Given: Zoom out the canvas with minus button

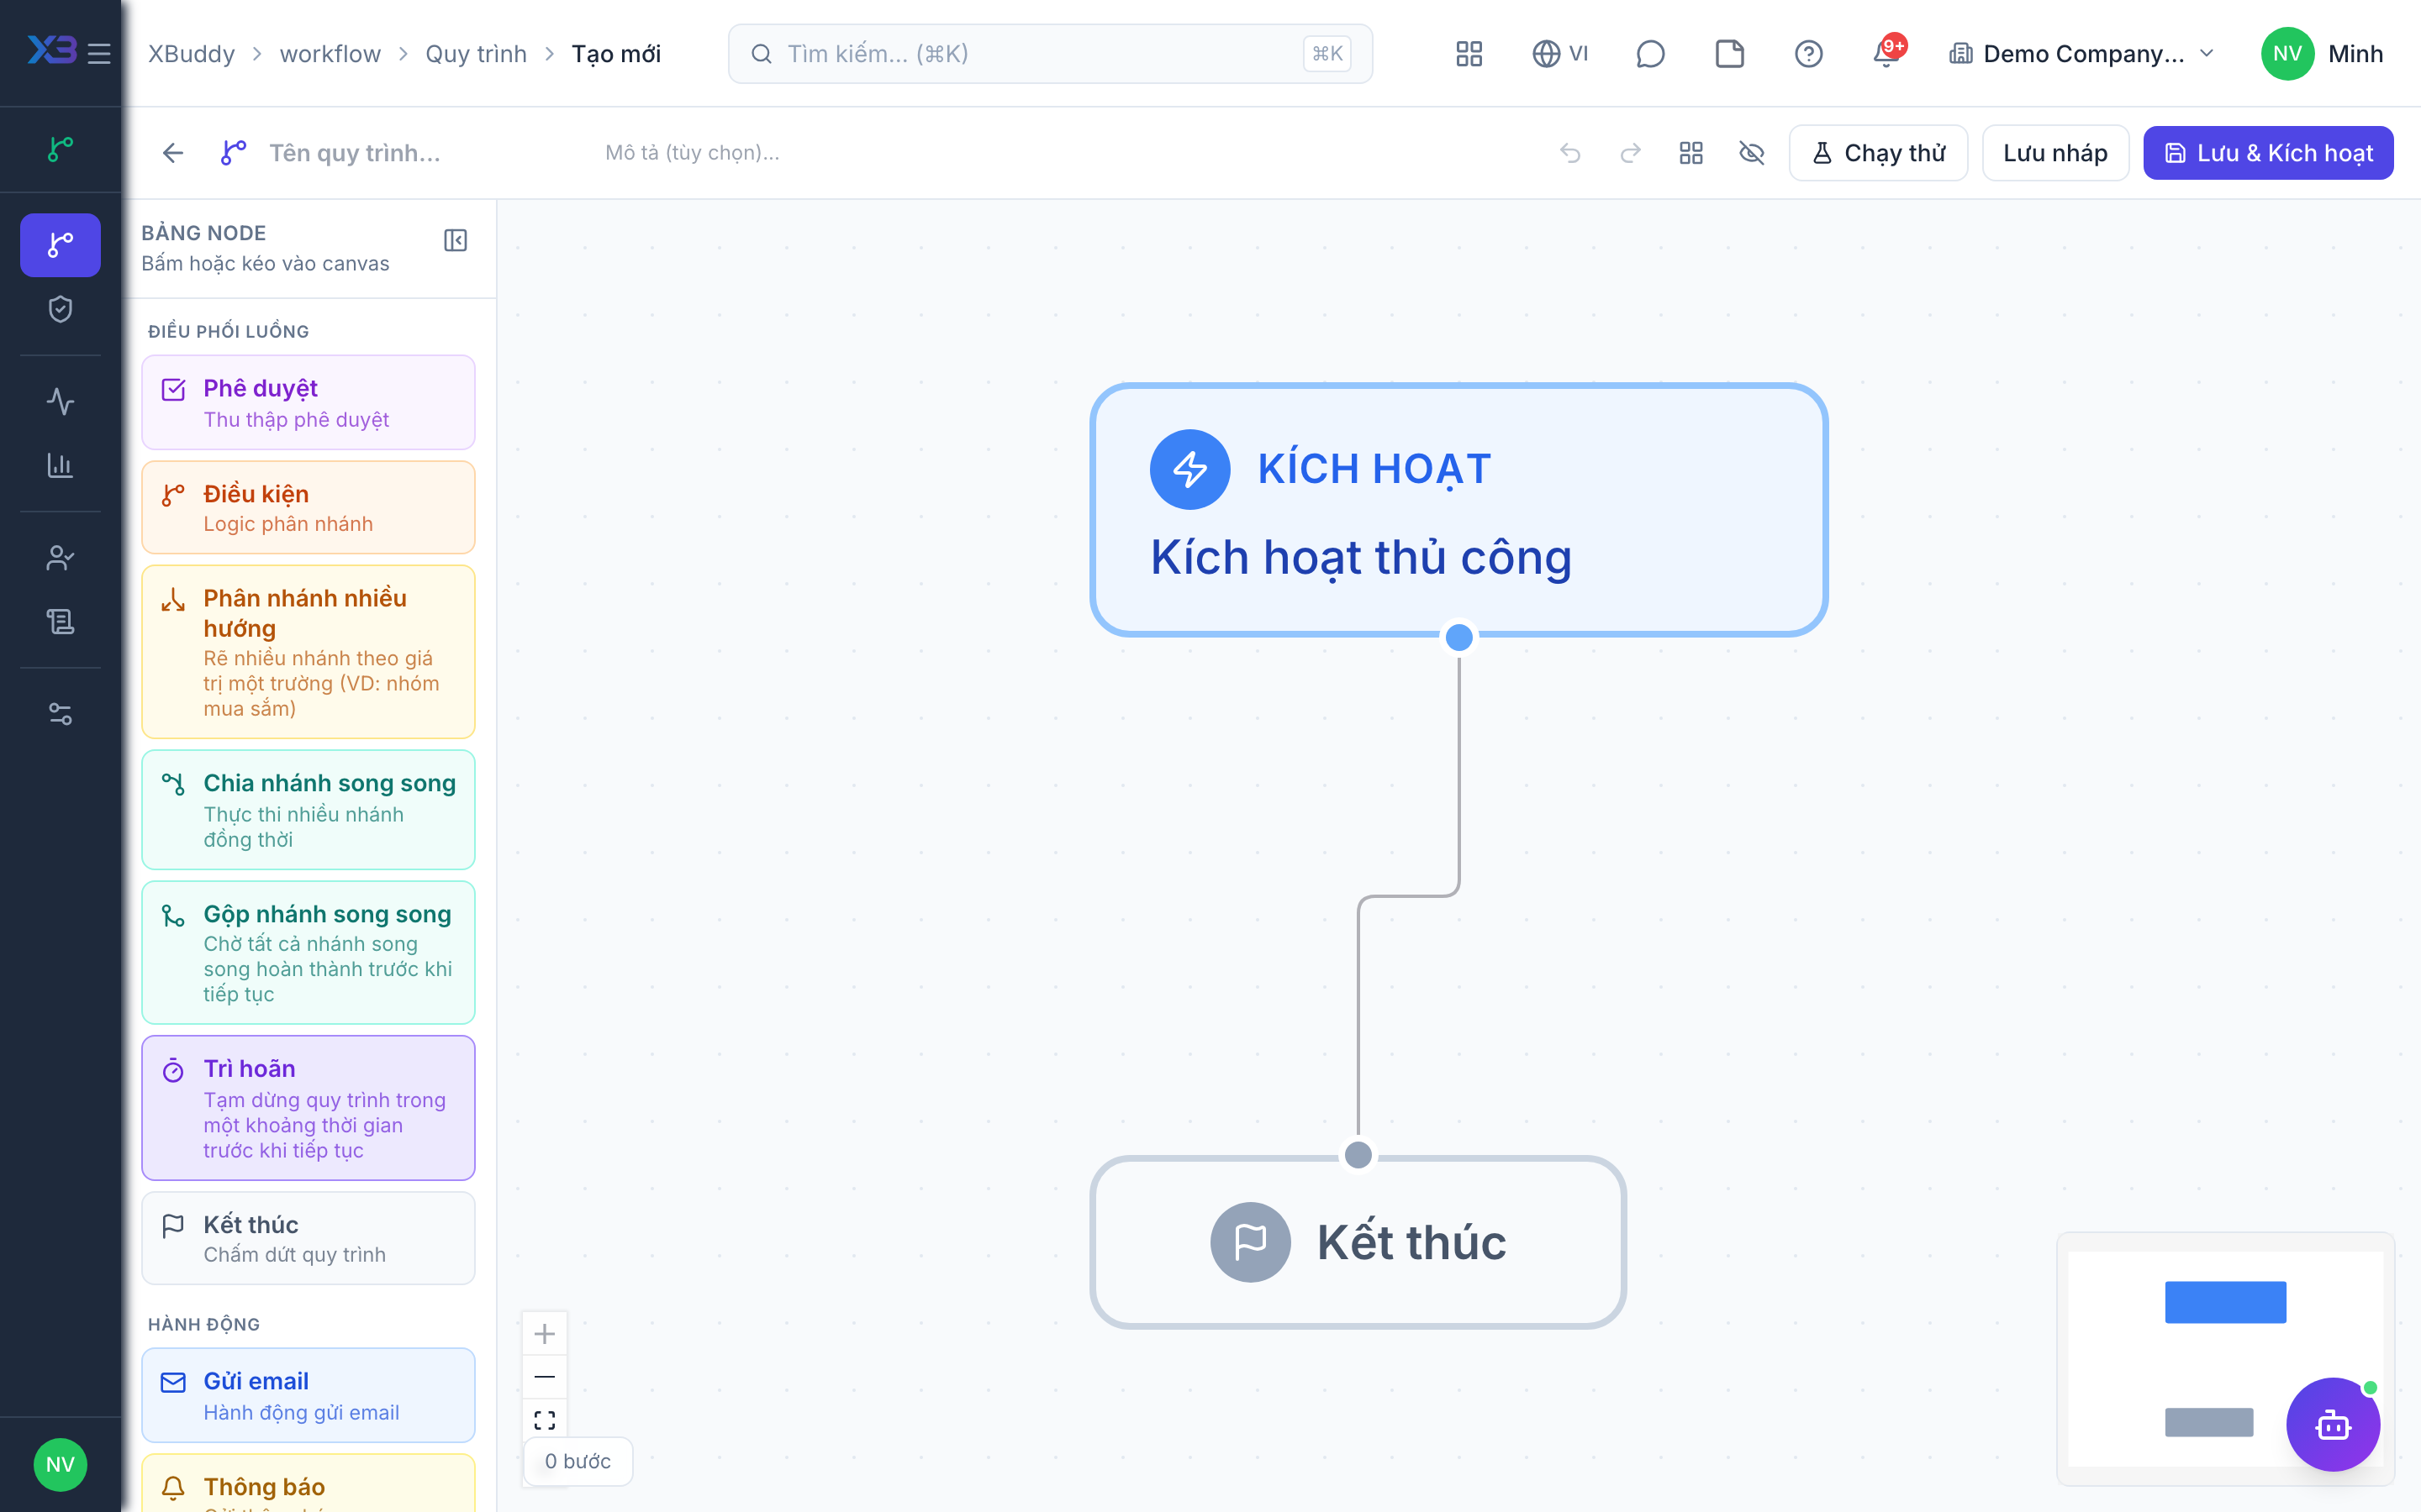Looking at the screenshot, I should tap(544, 1377).
